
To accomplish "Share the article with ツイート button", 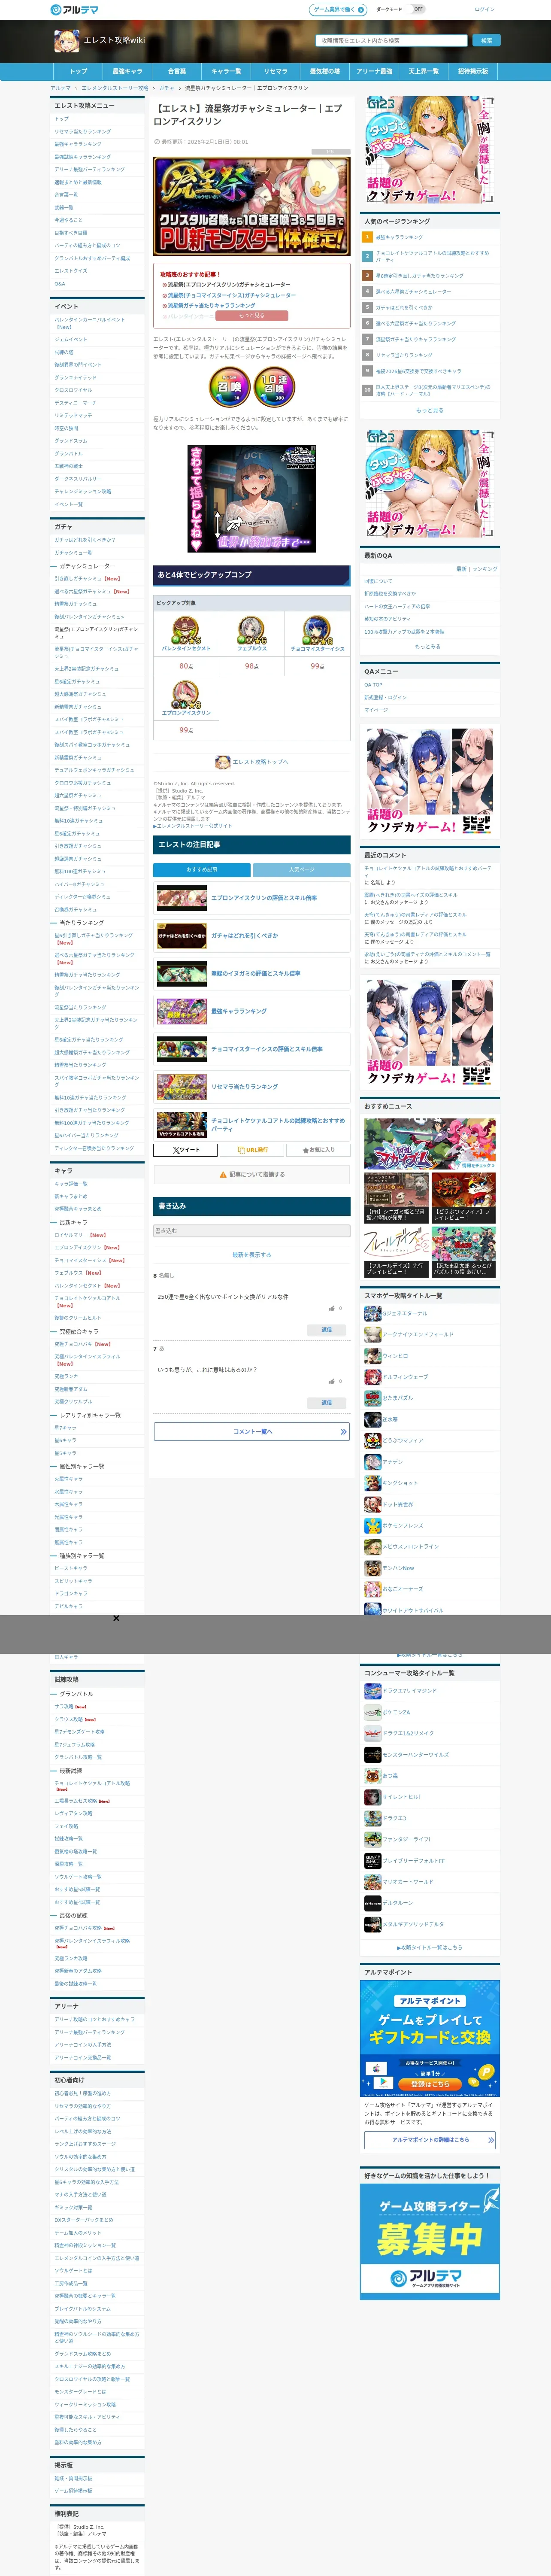I will pyautogui.click(x=185, y=1150).
